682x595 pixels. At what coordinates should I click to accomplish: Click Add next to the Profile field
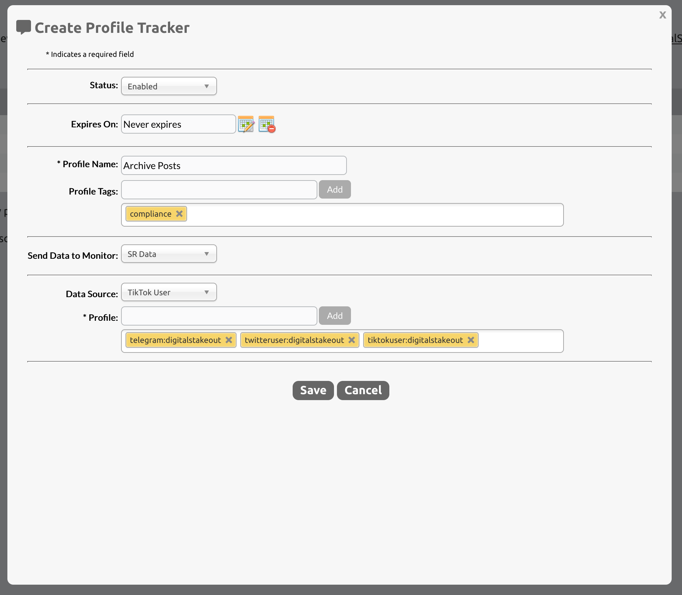[x=334, y=316]
